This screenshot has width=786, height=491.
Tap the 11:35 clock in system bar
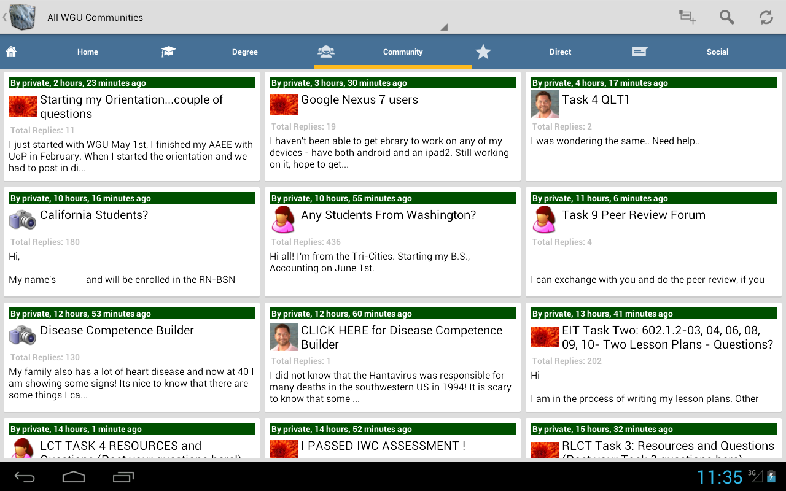(x=720, y=477)
